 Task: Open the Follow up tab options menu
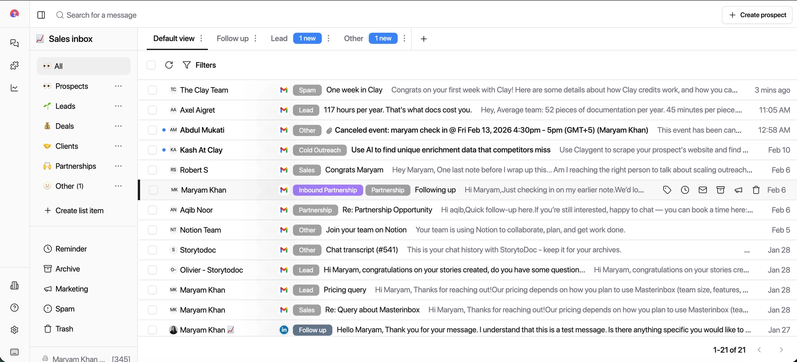[255, 38]
